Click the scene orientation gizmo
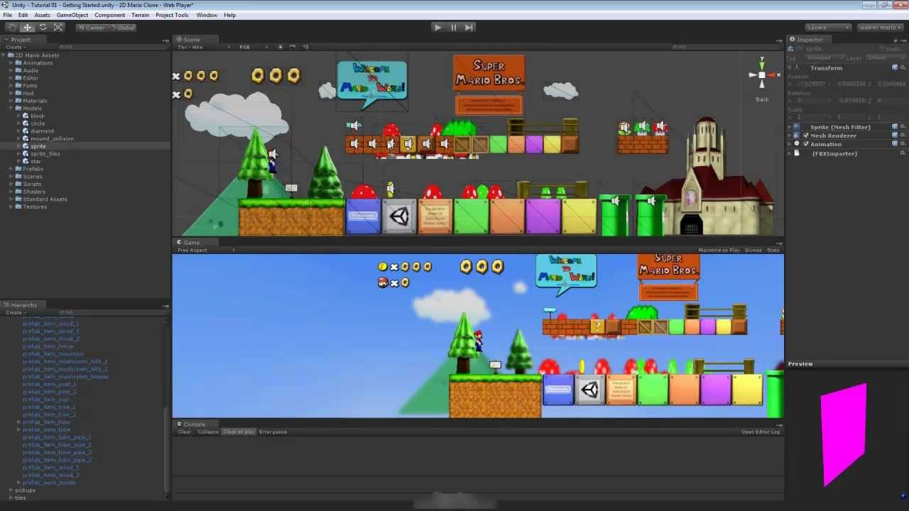909x511 pixels. click(x=762, y=75)
